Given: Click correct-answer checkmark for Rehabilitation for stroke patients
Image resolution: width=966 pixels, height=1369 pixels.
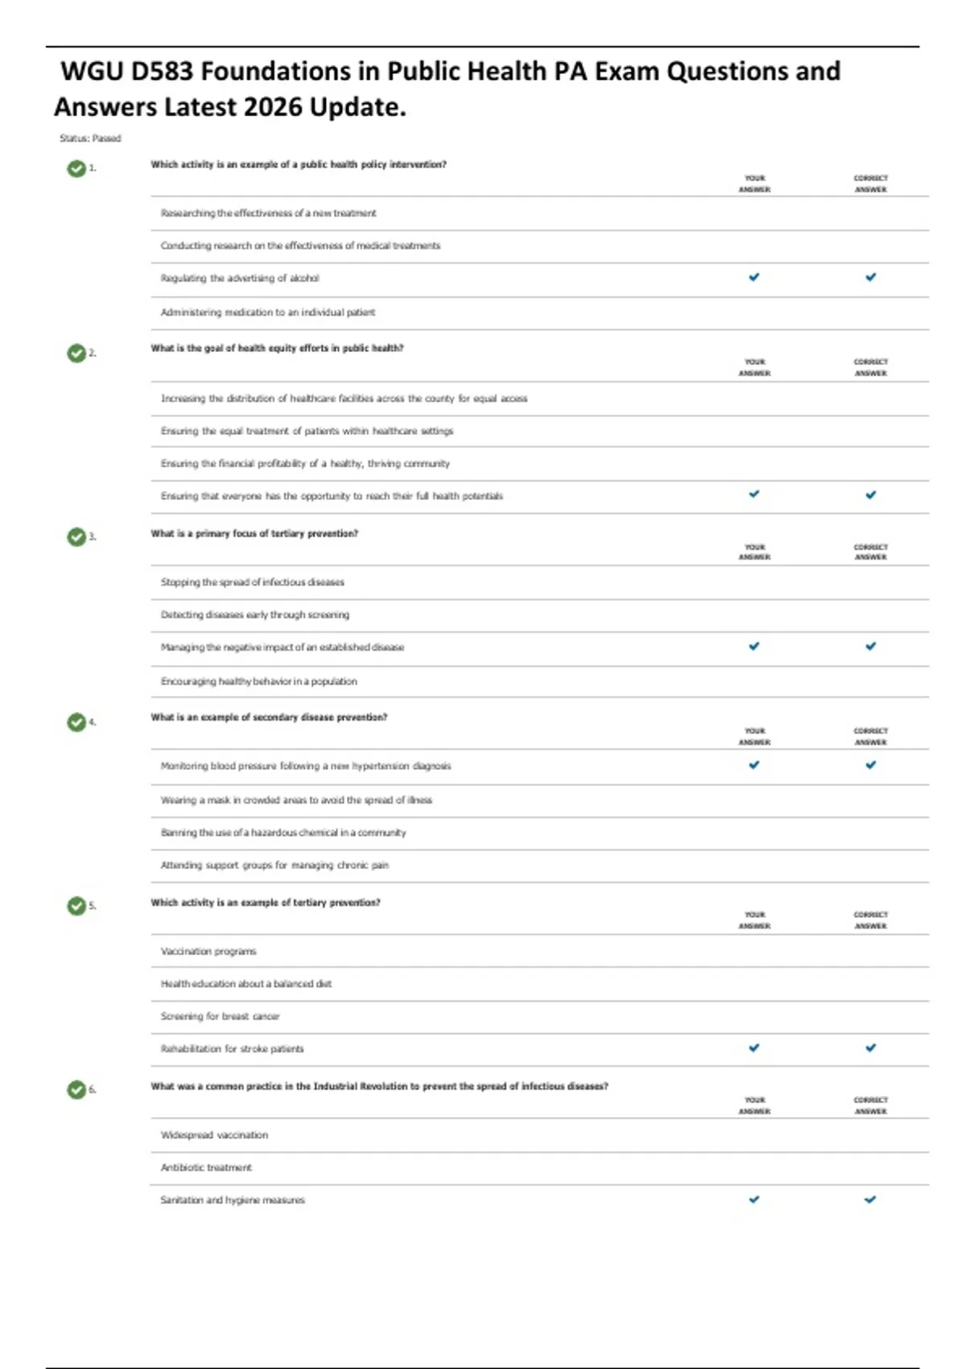Looking at the screenshot, I should pos(870,1048).
